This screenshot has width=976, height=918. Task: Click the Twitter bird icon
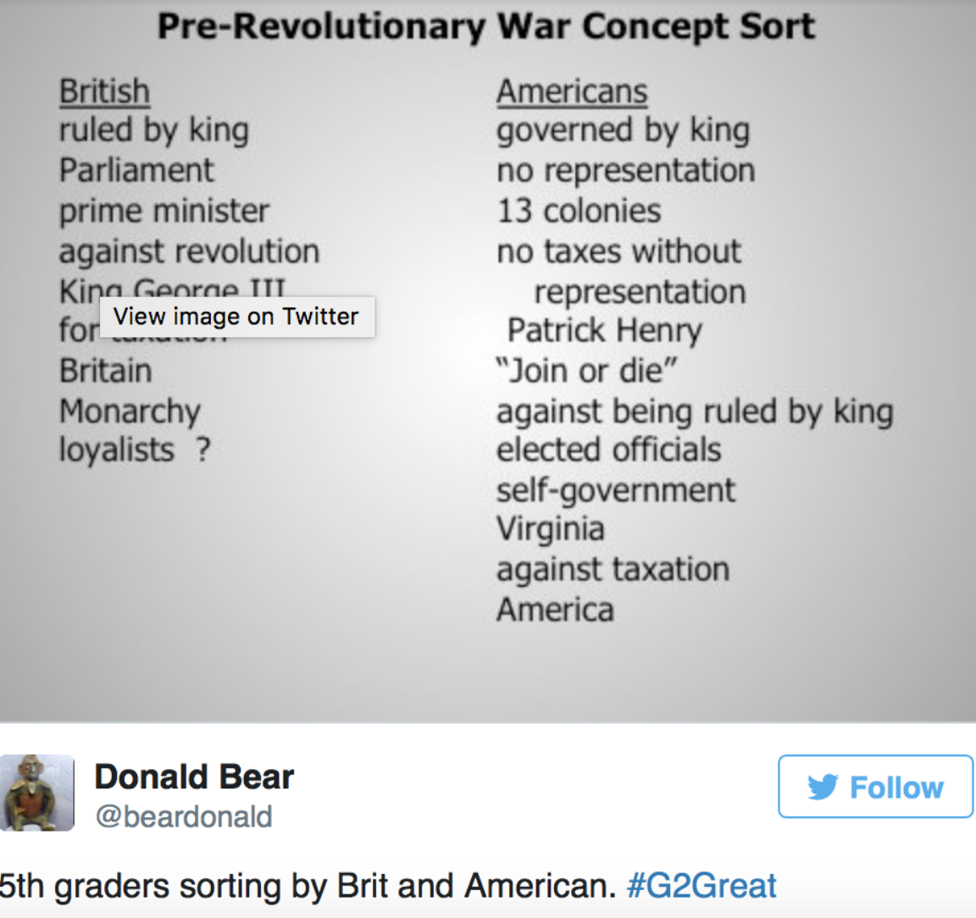pyautogui.click(x=823, y=788)
